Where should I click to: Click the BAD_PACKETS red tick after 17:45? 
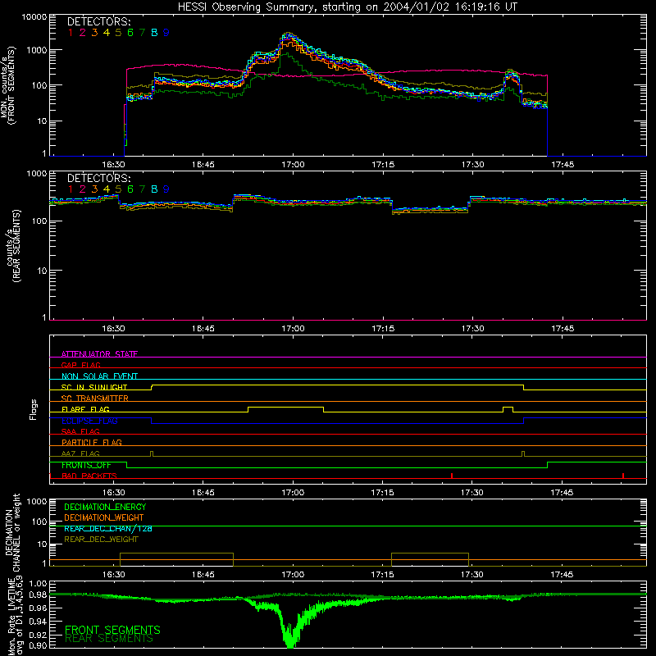coord(623,476)
